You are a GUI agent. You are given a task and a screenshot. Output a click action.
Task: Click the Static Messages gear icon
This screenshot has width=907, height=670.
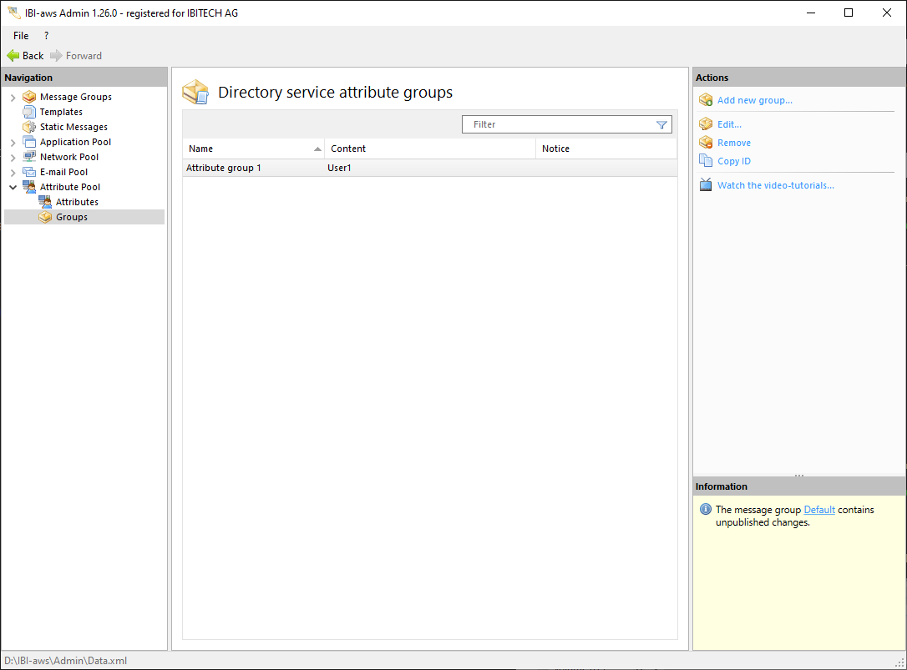[29, 127]
